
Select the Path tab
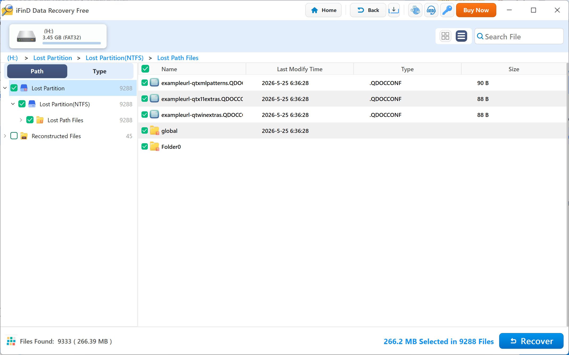[x=37, y=71]
